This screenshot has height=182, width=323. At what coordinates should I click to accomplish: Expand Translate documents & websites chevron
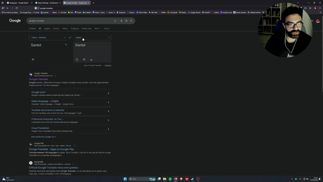[108, 111]
